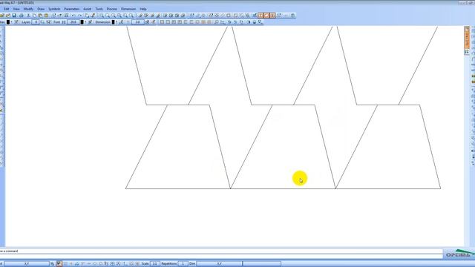This screenshot has width=475, height=267.
Task: Open the Parameters menu
Action: (x=72, y=9)
